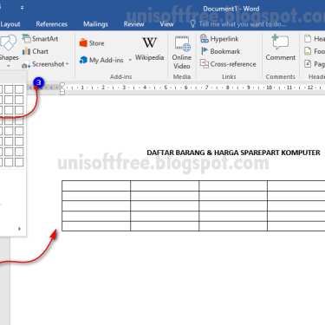Click the first line indent marker on ruler

(62, 85)
